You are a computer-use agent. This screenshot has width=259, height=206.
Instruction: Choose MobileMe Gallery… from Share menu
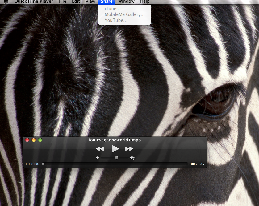(124, 14)
